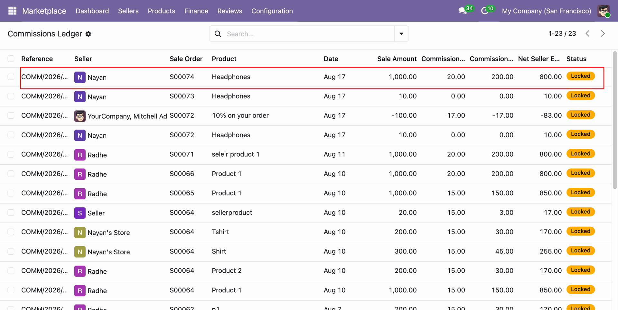Click sale order S00071 cell

pyautogui.click(x=182, y=154)
